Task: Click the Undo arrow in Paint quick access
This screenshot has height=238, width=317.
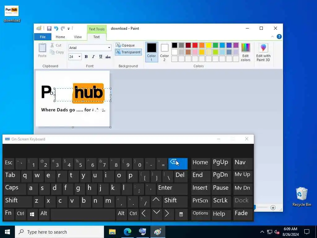Action: 56,29
